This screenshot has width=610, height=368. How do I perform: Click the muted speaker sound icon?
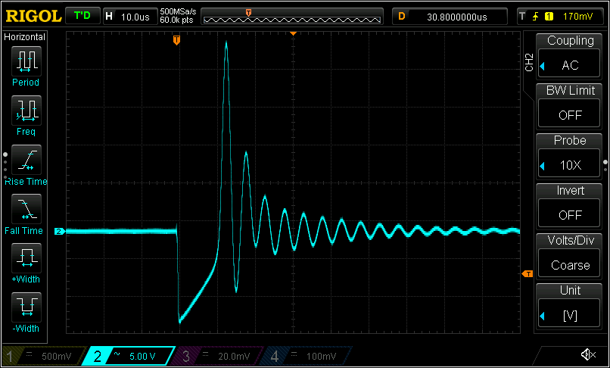click(588, 355)
